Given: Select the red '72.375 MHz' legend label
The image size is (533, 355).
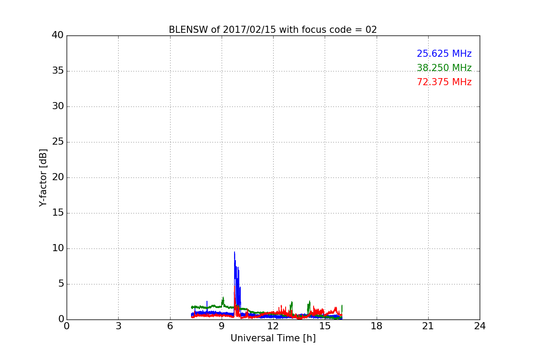Looking at the screenshot, I should coord(444,82).
